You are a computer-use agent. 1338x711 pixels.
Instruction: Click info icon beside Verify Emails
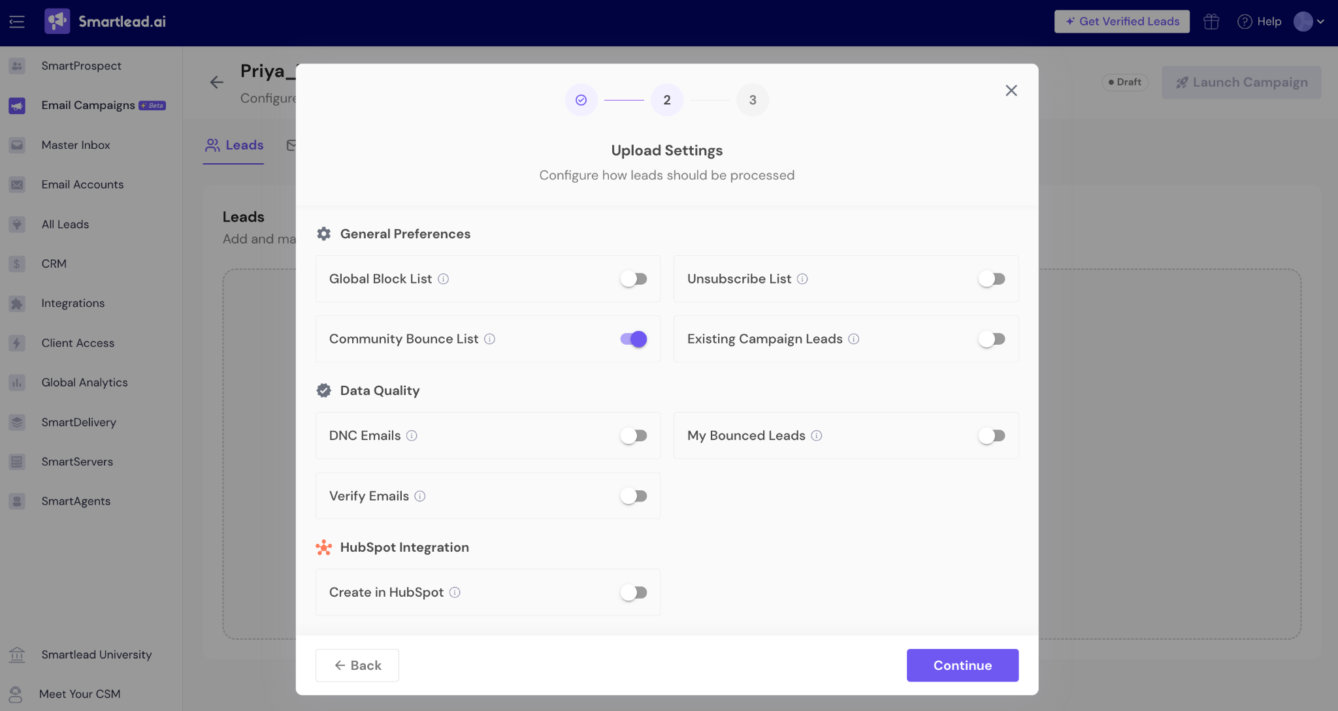(x=420, y=496)
